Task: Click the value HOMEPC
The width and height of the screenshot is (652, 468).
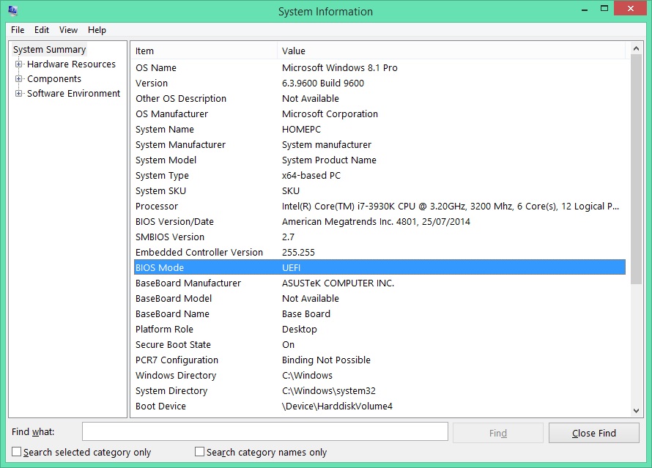Action: tap(301, 129)
